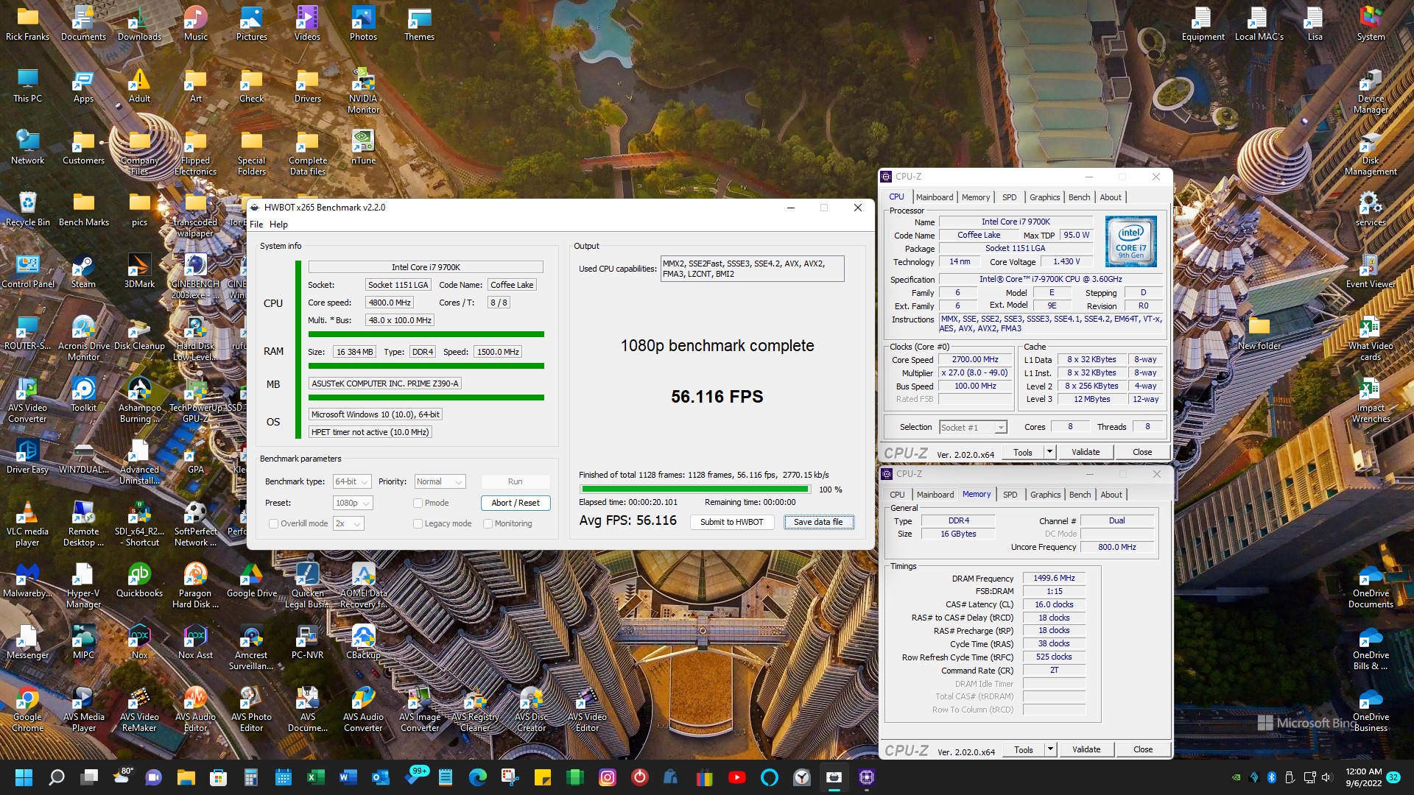Enable Overkill mode checkbox
Image resolution: width=1414 pixels, height=795 pixels.
tap(273, 524)
